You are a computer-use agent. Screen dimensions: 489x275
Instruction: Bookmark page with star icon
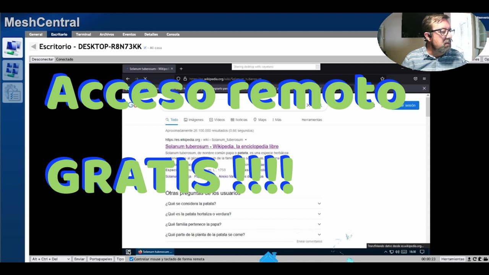[x=382, y=79]
